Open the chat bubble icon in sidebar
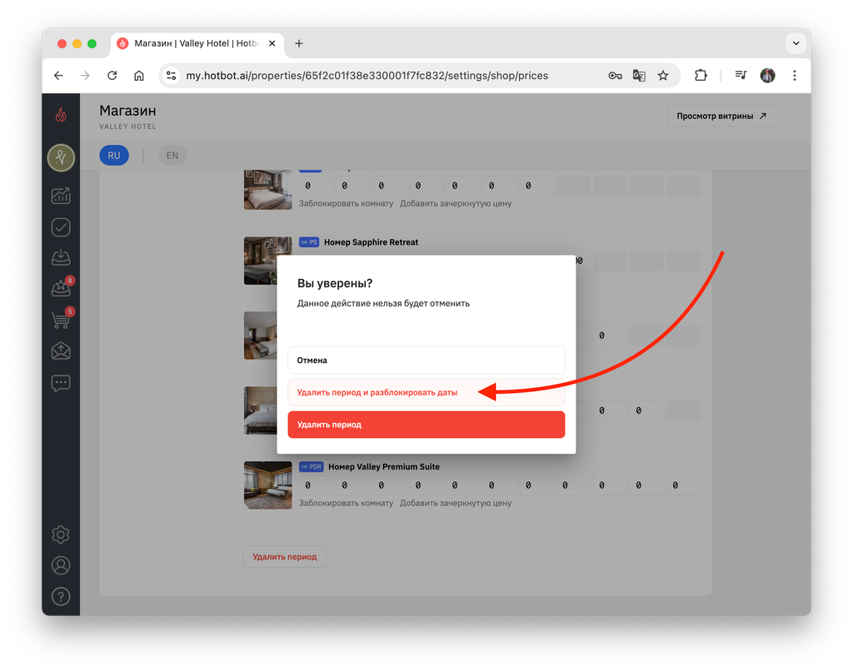 [61, 383]
